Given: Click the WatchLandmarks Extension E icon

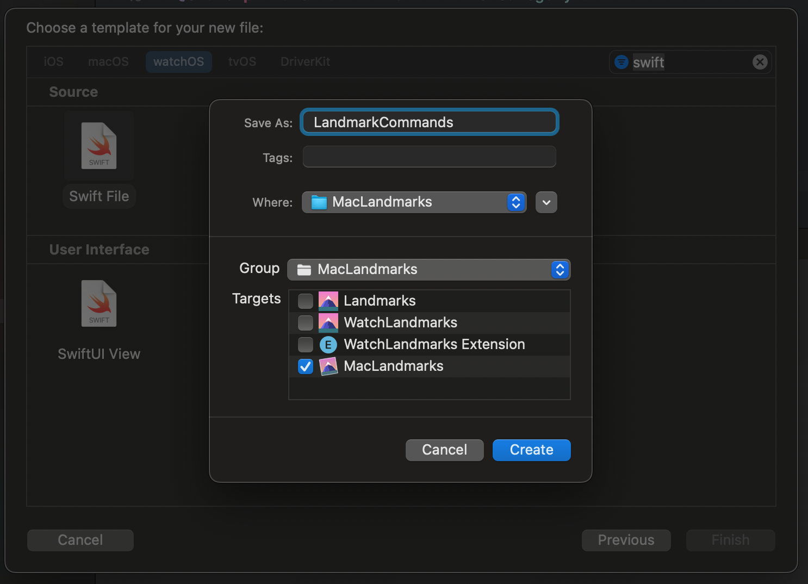Looking at the screenshot, I should (x=328, y=344).
